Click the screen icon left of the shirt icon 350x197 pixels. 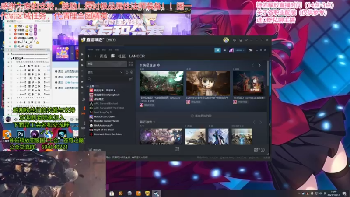241,40
